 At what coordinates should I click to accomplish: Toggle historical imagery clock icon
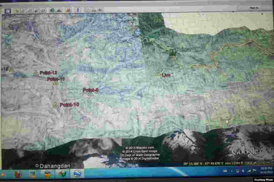click(52, 11)
